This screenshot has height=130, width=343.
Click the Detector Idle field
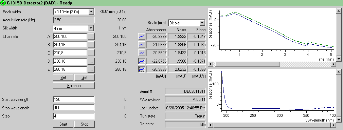tap(185, 124)
